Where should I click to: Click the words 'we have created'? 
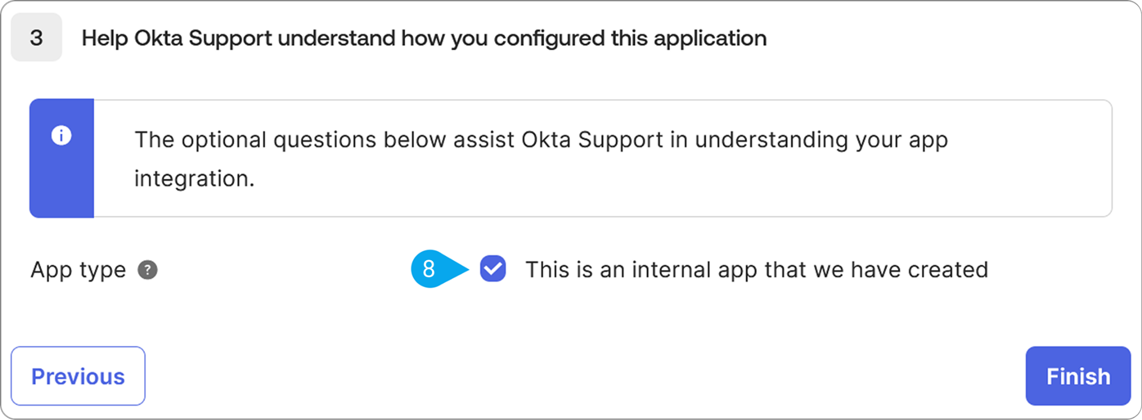click(x=901, y=270)
